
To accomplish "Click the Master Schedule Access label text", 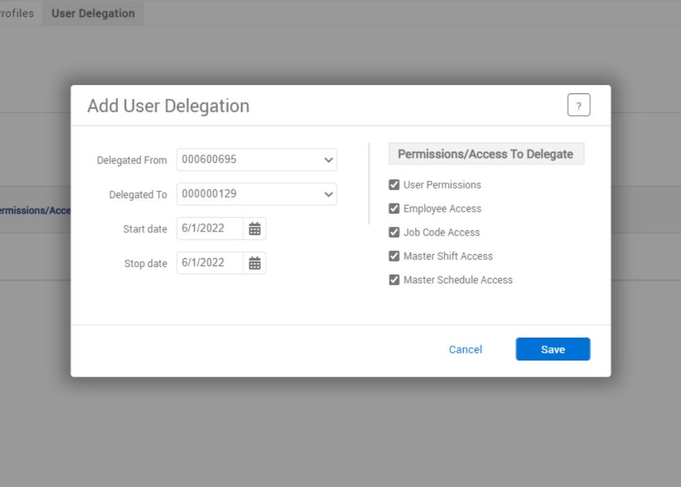I will tap(458, 280).
